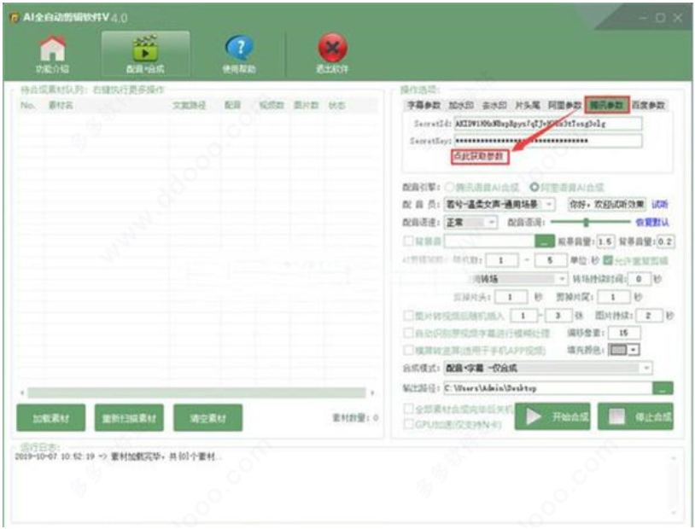Click the scroll right arrow under material list
The image size is (695, 529).
coord(372,392)
